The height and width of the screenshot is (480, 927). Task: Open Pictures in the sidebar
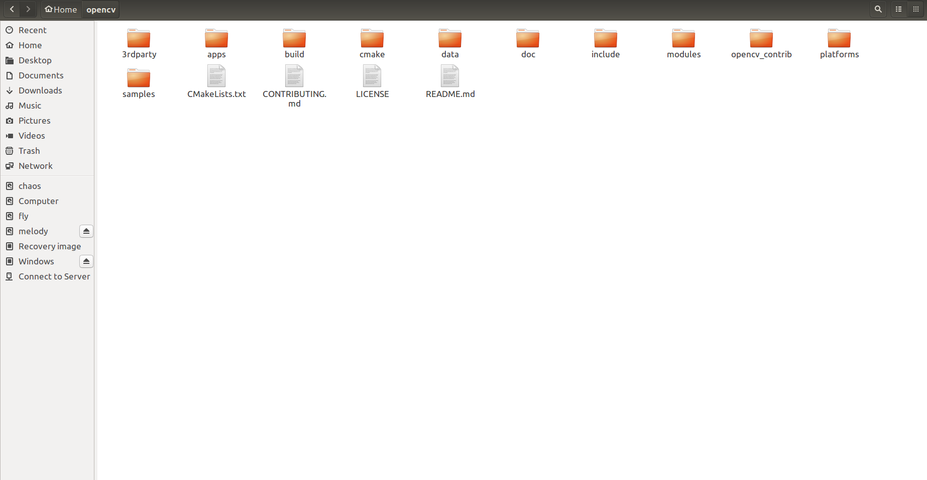point(47,121)
